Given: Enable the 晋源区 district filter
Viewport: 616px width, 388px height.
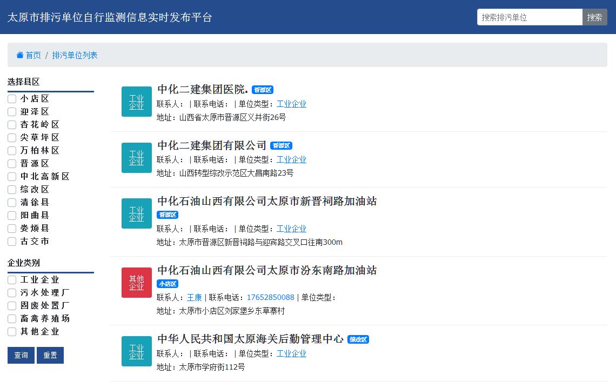Looking at the screenshot, I should click(x=12, y=164).
